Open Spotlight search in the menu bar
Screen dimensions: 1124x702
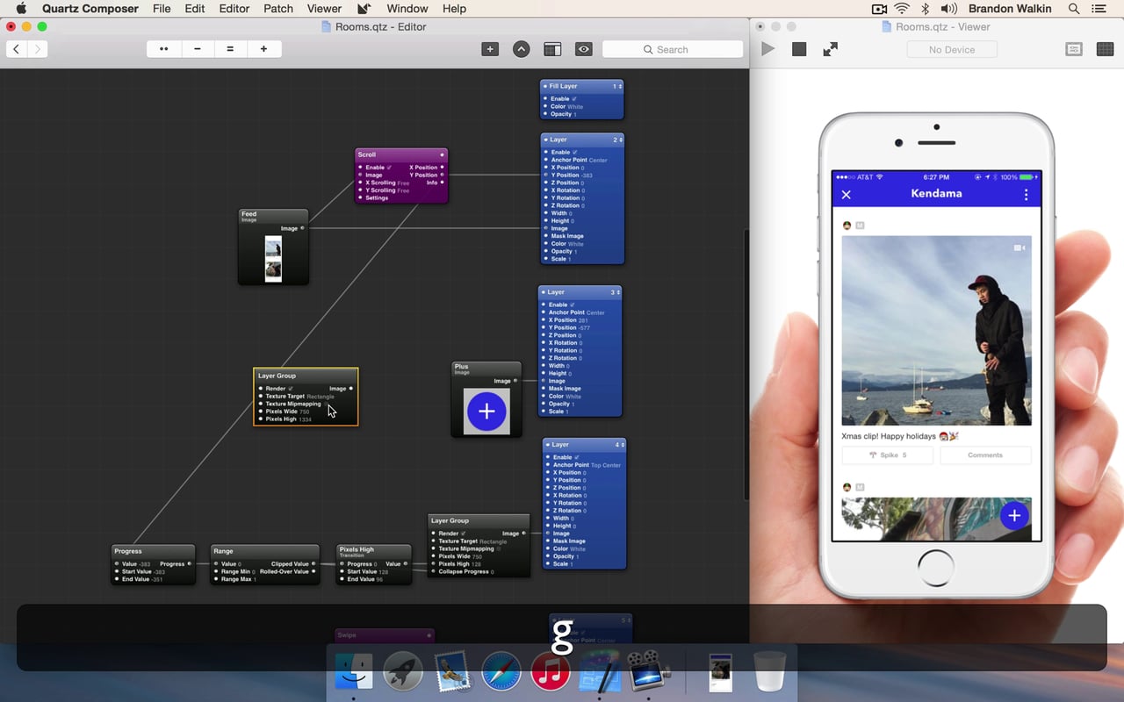click(1073, 9)
